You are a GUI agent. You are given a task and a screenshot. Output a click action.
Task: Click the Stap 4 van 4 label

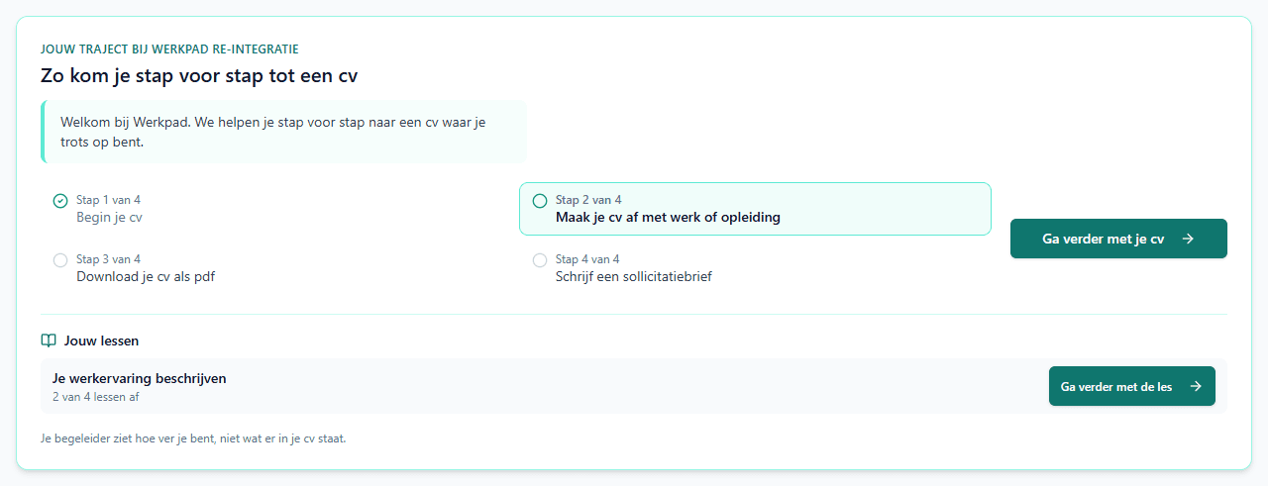(x=587, y=259)
